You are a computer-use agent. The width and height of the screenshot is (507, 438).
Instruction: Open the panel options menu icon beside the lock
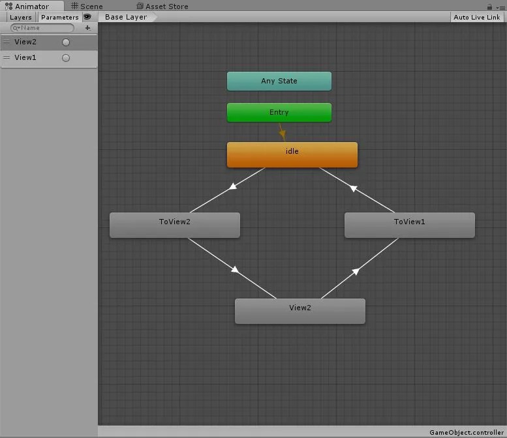[x=500, y=7]
